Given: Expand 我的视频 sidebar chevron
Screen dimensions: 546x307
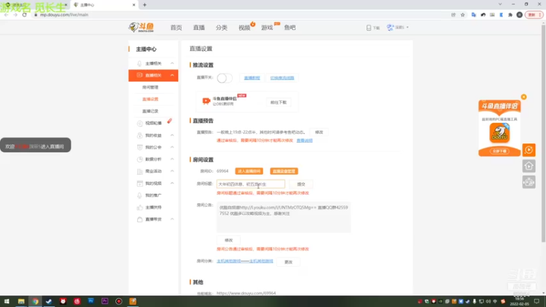Looking at the screenshot, I should tap(172, 183).
